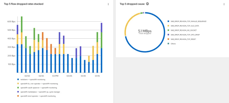Click the 100 Bps y-axis label

tap(11, 64)
